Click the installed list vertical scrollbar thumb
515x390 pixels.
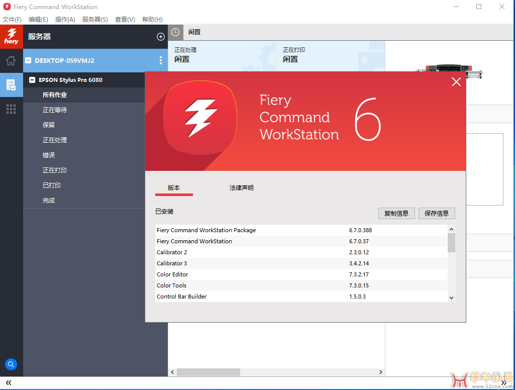[x=451, y=242]
